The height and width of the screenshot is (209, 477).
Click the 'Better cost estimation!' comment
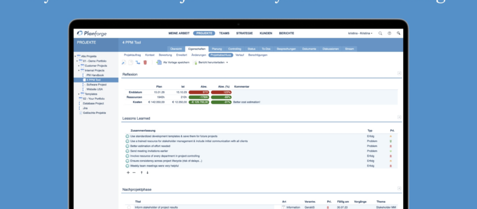[x=247, y=102]
